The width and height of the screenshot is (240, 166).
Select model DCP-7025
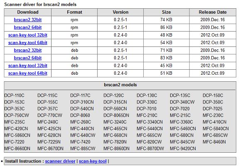click(213, 109)
